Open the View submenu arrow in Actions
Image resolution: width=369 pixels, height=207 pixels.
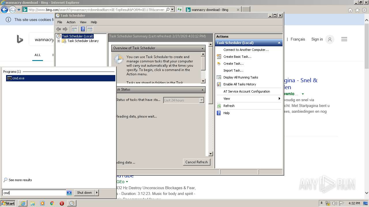[279, 99]
